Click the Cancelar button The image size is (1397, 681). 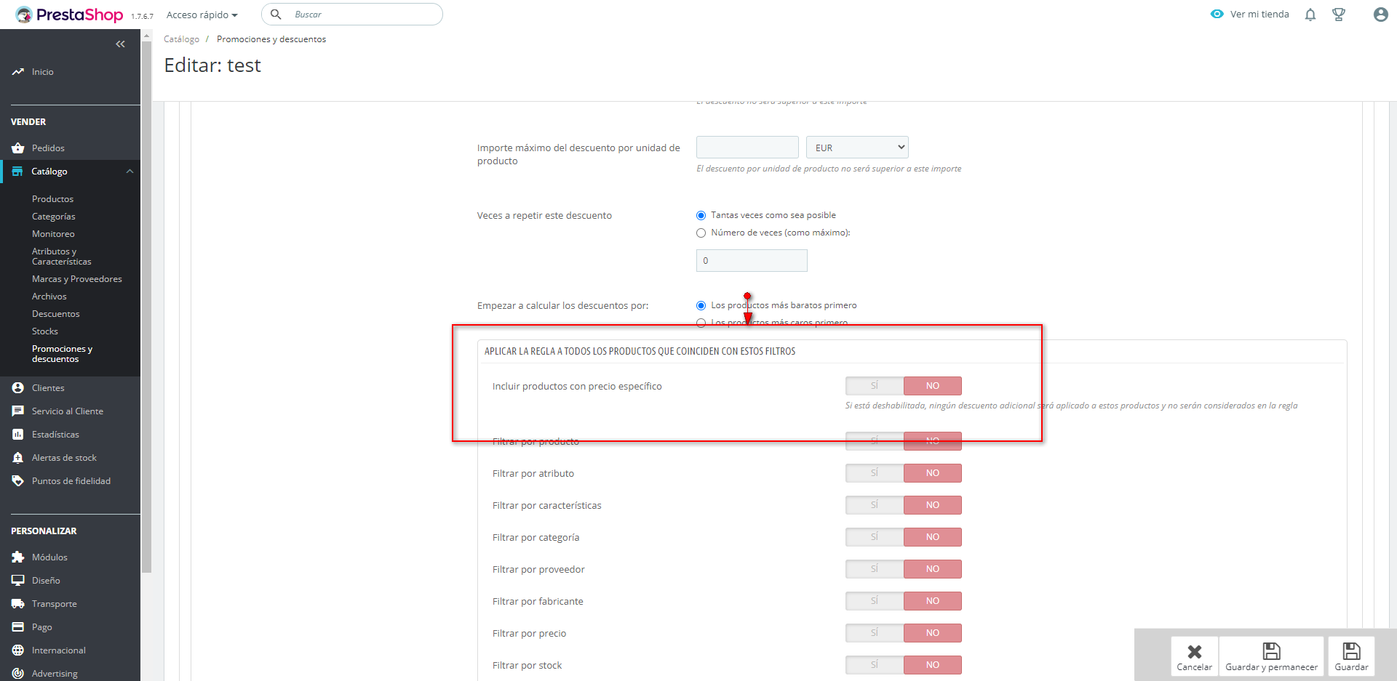coord(1194,656)
